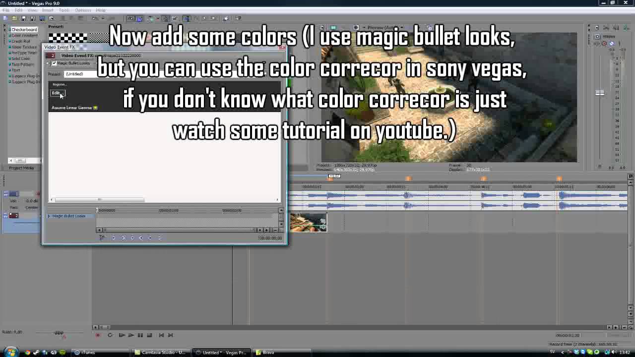Click Play From Start in transport bar
635x357 pixels.
pos(122,335)
